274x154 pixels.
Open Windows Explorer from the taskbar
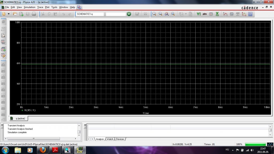(x=18, y=150)
